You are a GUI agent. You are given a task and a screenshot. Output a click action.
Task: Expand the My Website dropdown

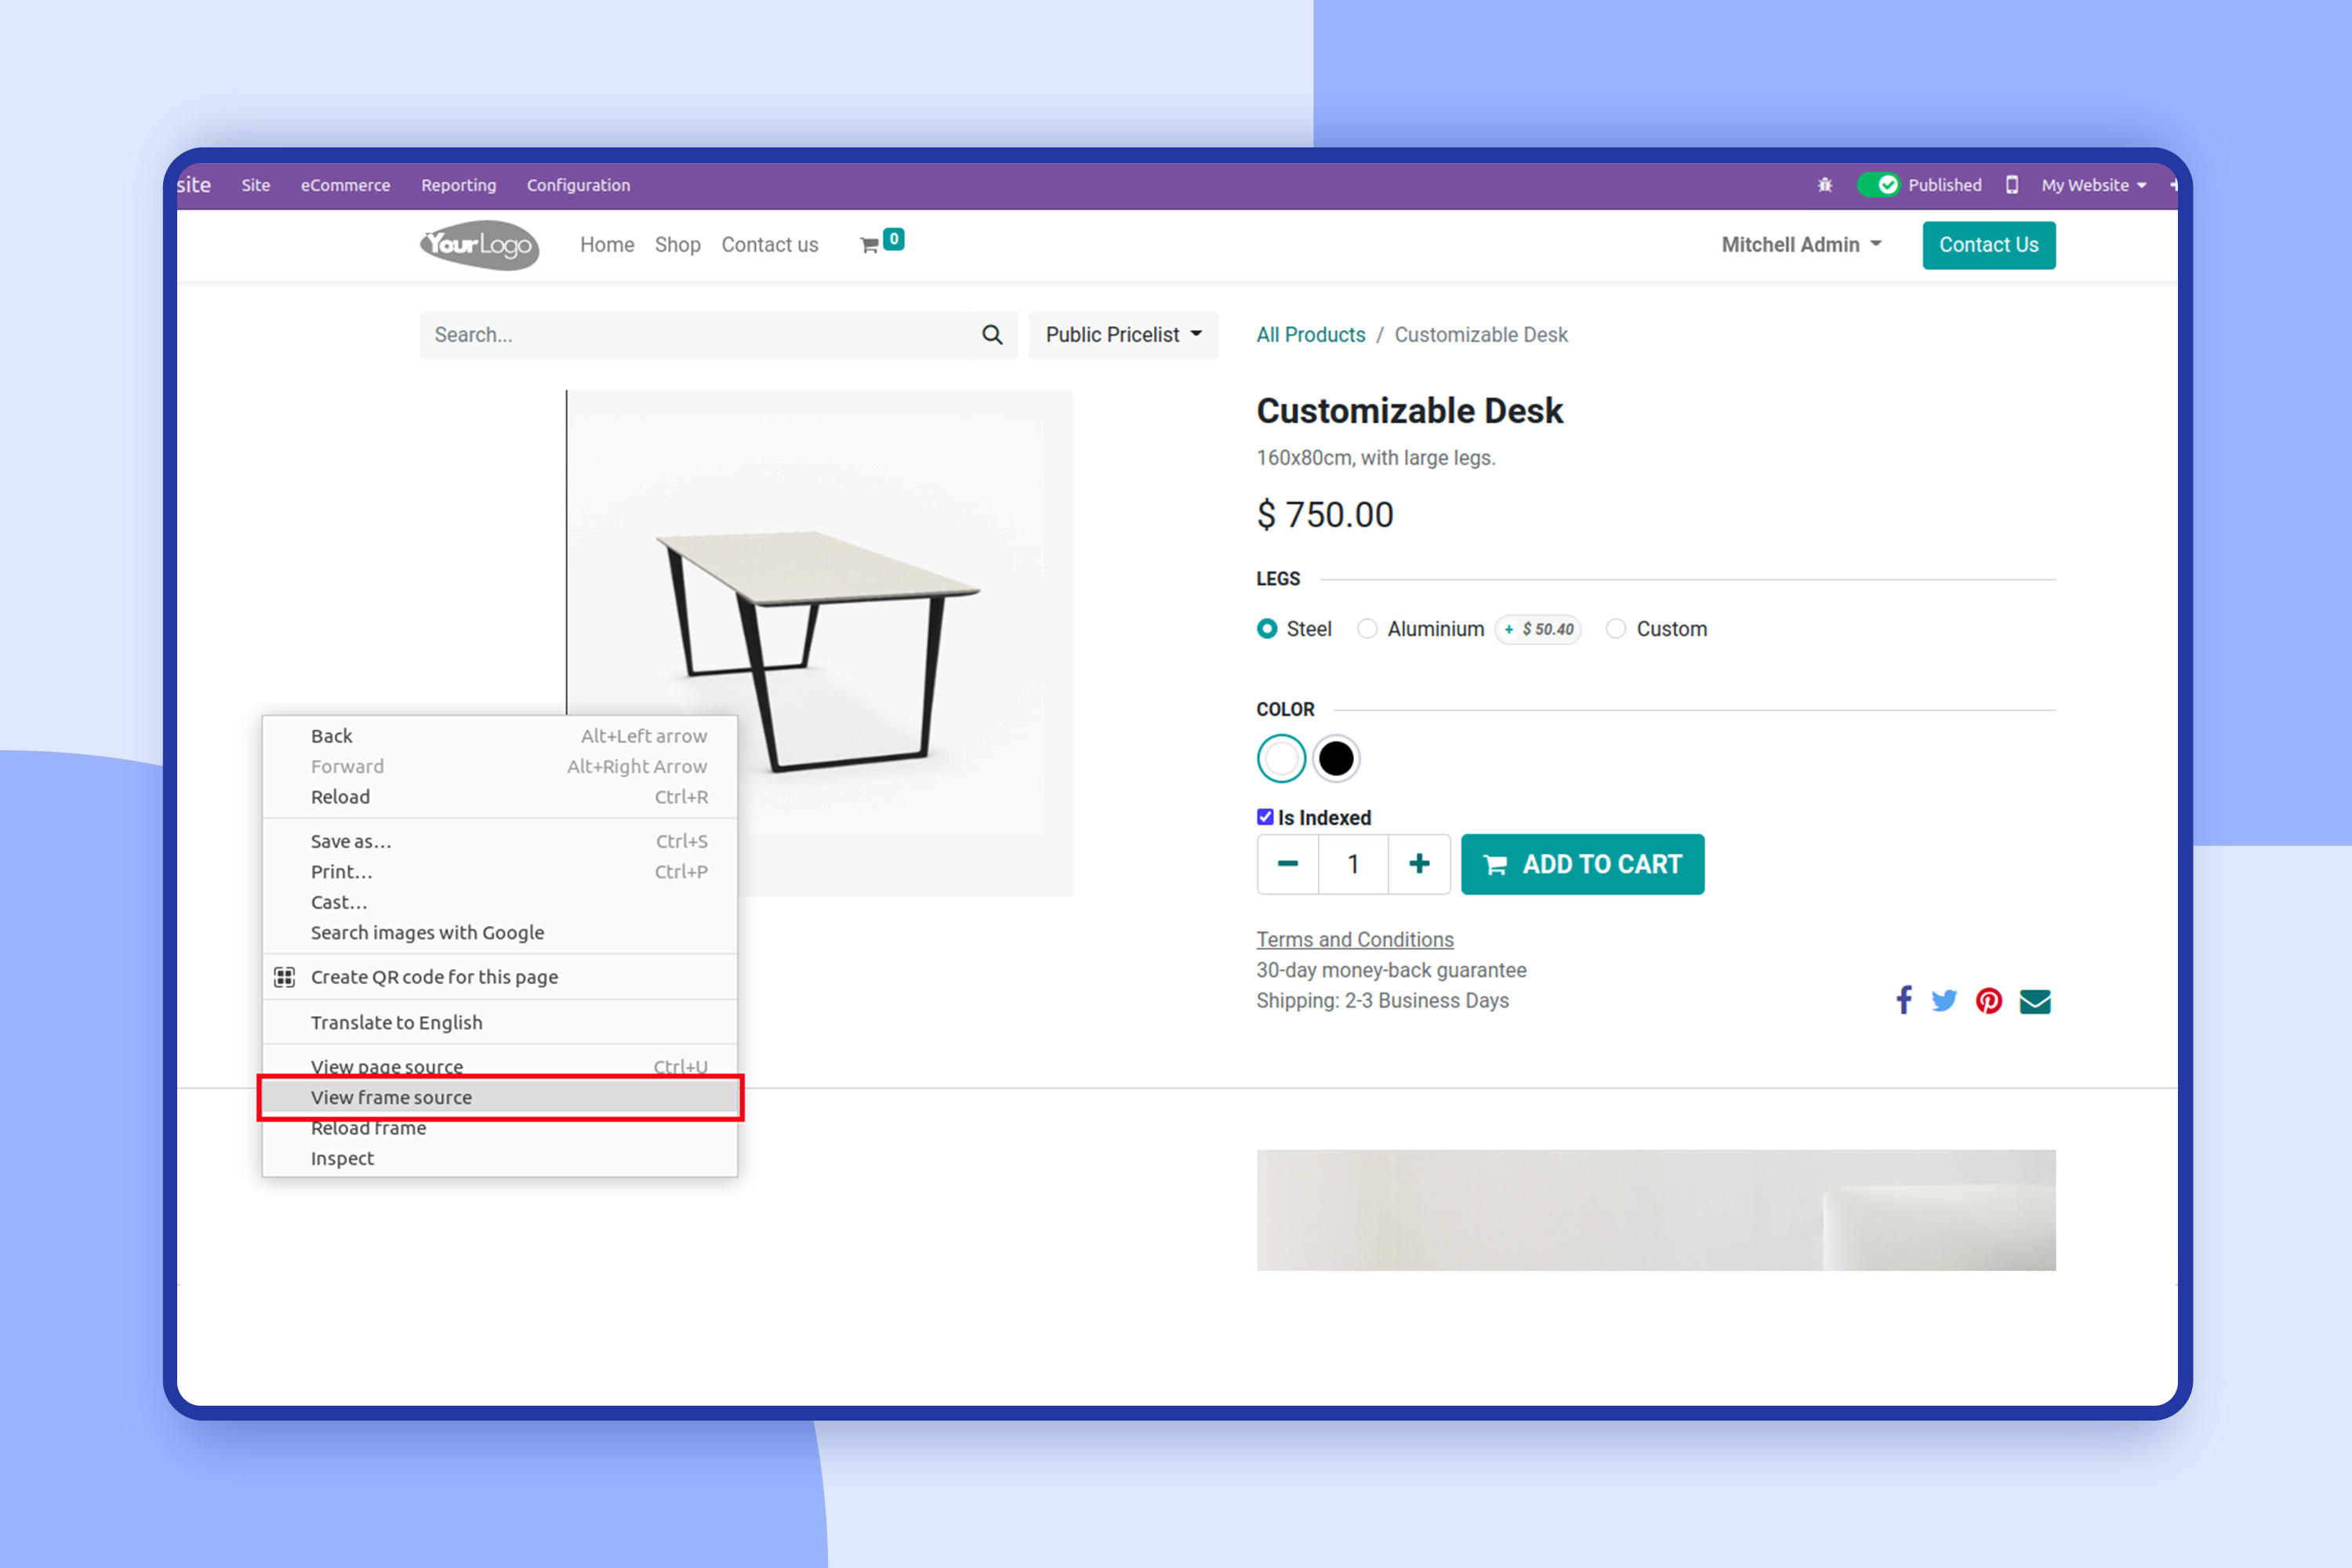(2094, 185)
